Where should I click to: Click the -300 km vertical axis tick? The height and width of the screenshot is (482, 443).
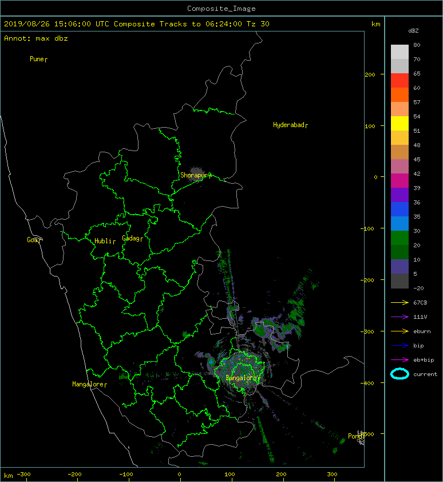[x=367, y=331]
